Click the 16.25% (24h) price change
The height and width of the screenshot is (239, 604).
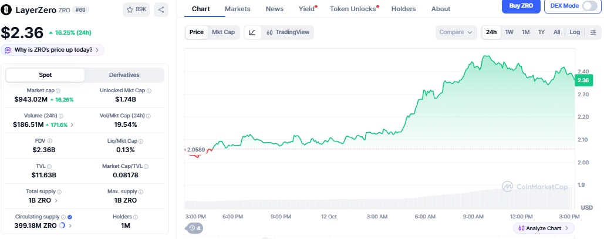click(x=70, y=33)
